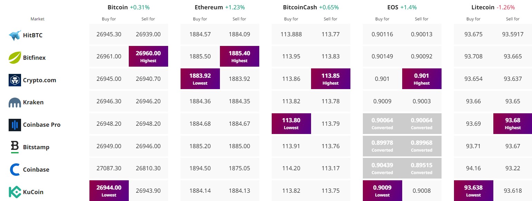The width and height of the screenshot is (532, 201).
Task: Select Crypto.com lowest Ethereum buy price cell
Action: 200,79
